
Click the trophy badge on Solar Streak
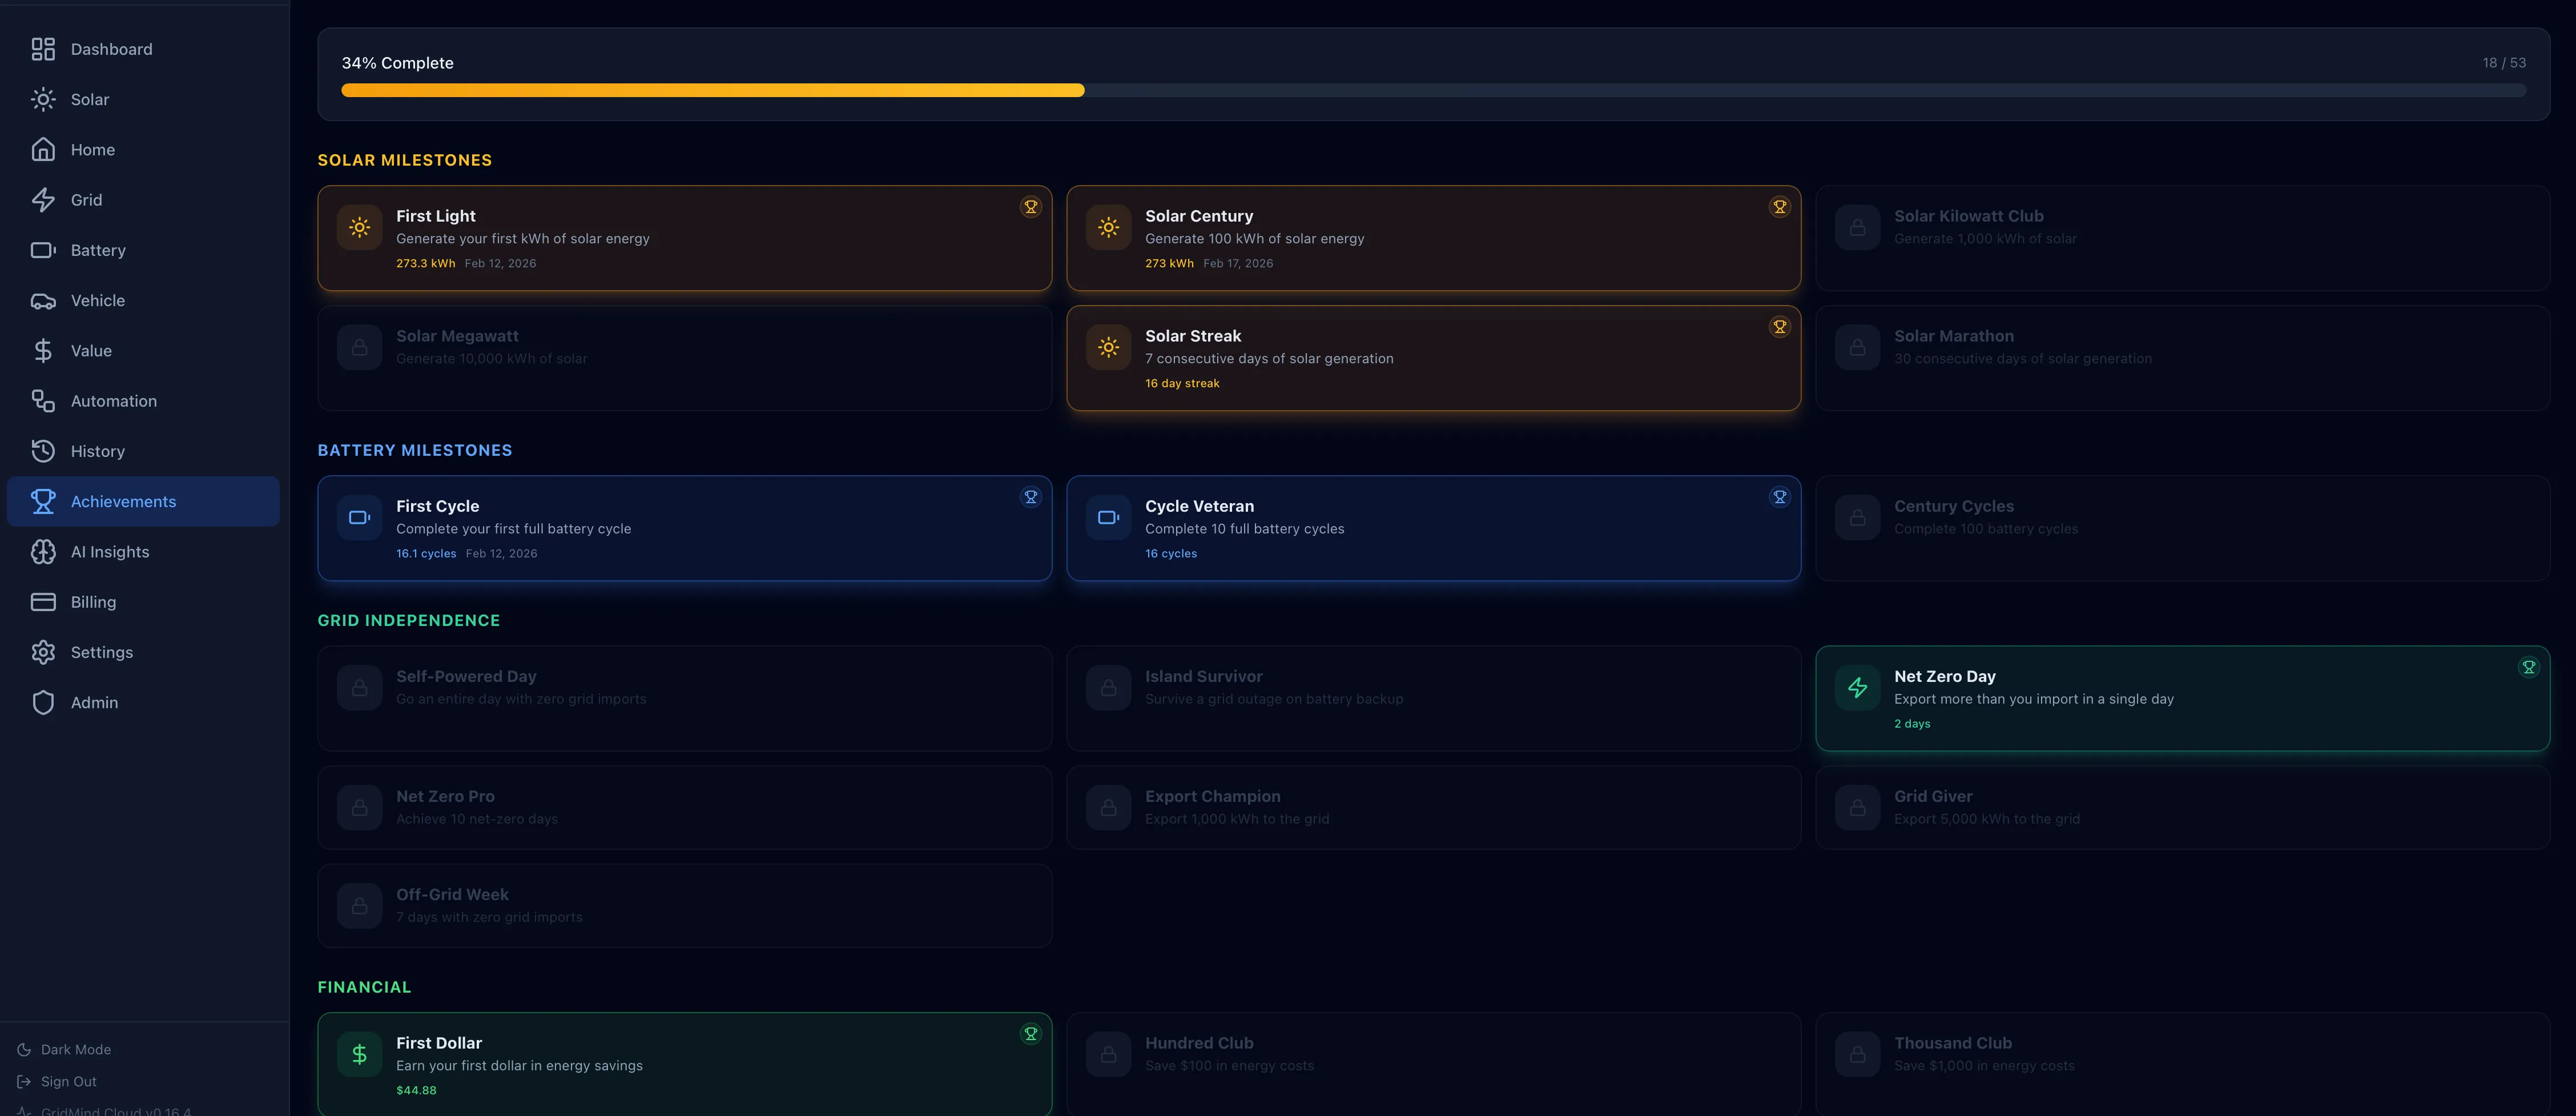(x=1779, y=327)
